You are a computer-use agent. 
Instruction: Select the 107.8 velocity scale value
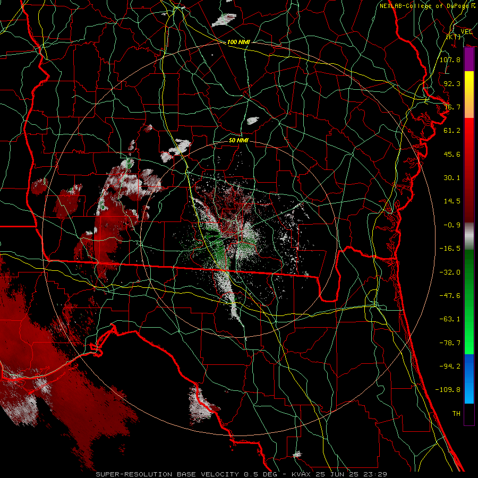coord(450,59)
